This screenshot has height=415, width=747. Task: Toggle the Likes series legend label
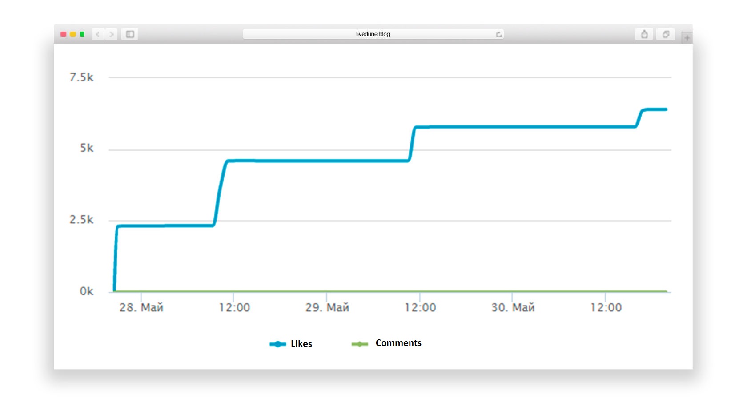coord(301,344)
